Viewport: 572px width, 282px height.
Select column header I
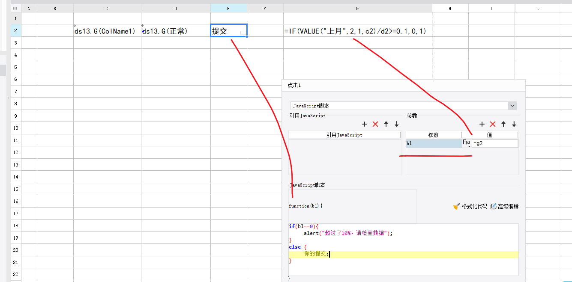pos(491,8)
